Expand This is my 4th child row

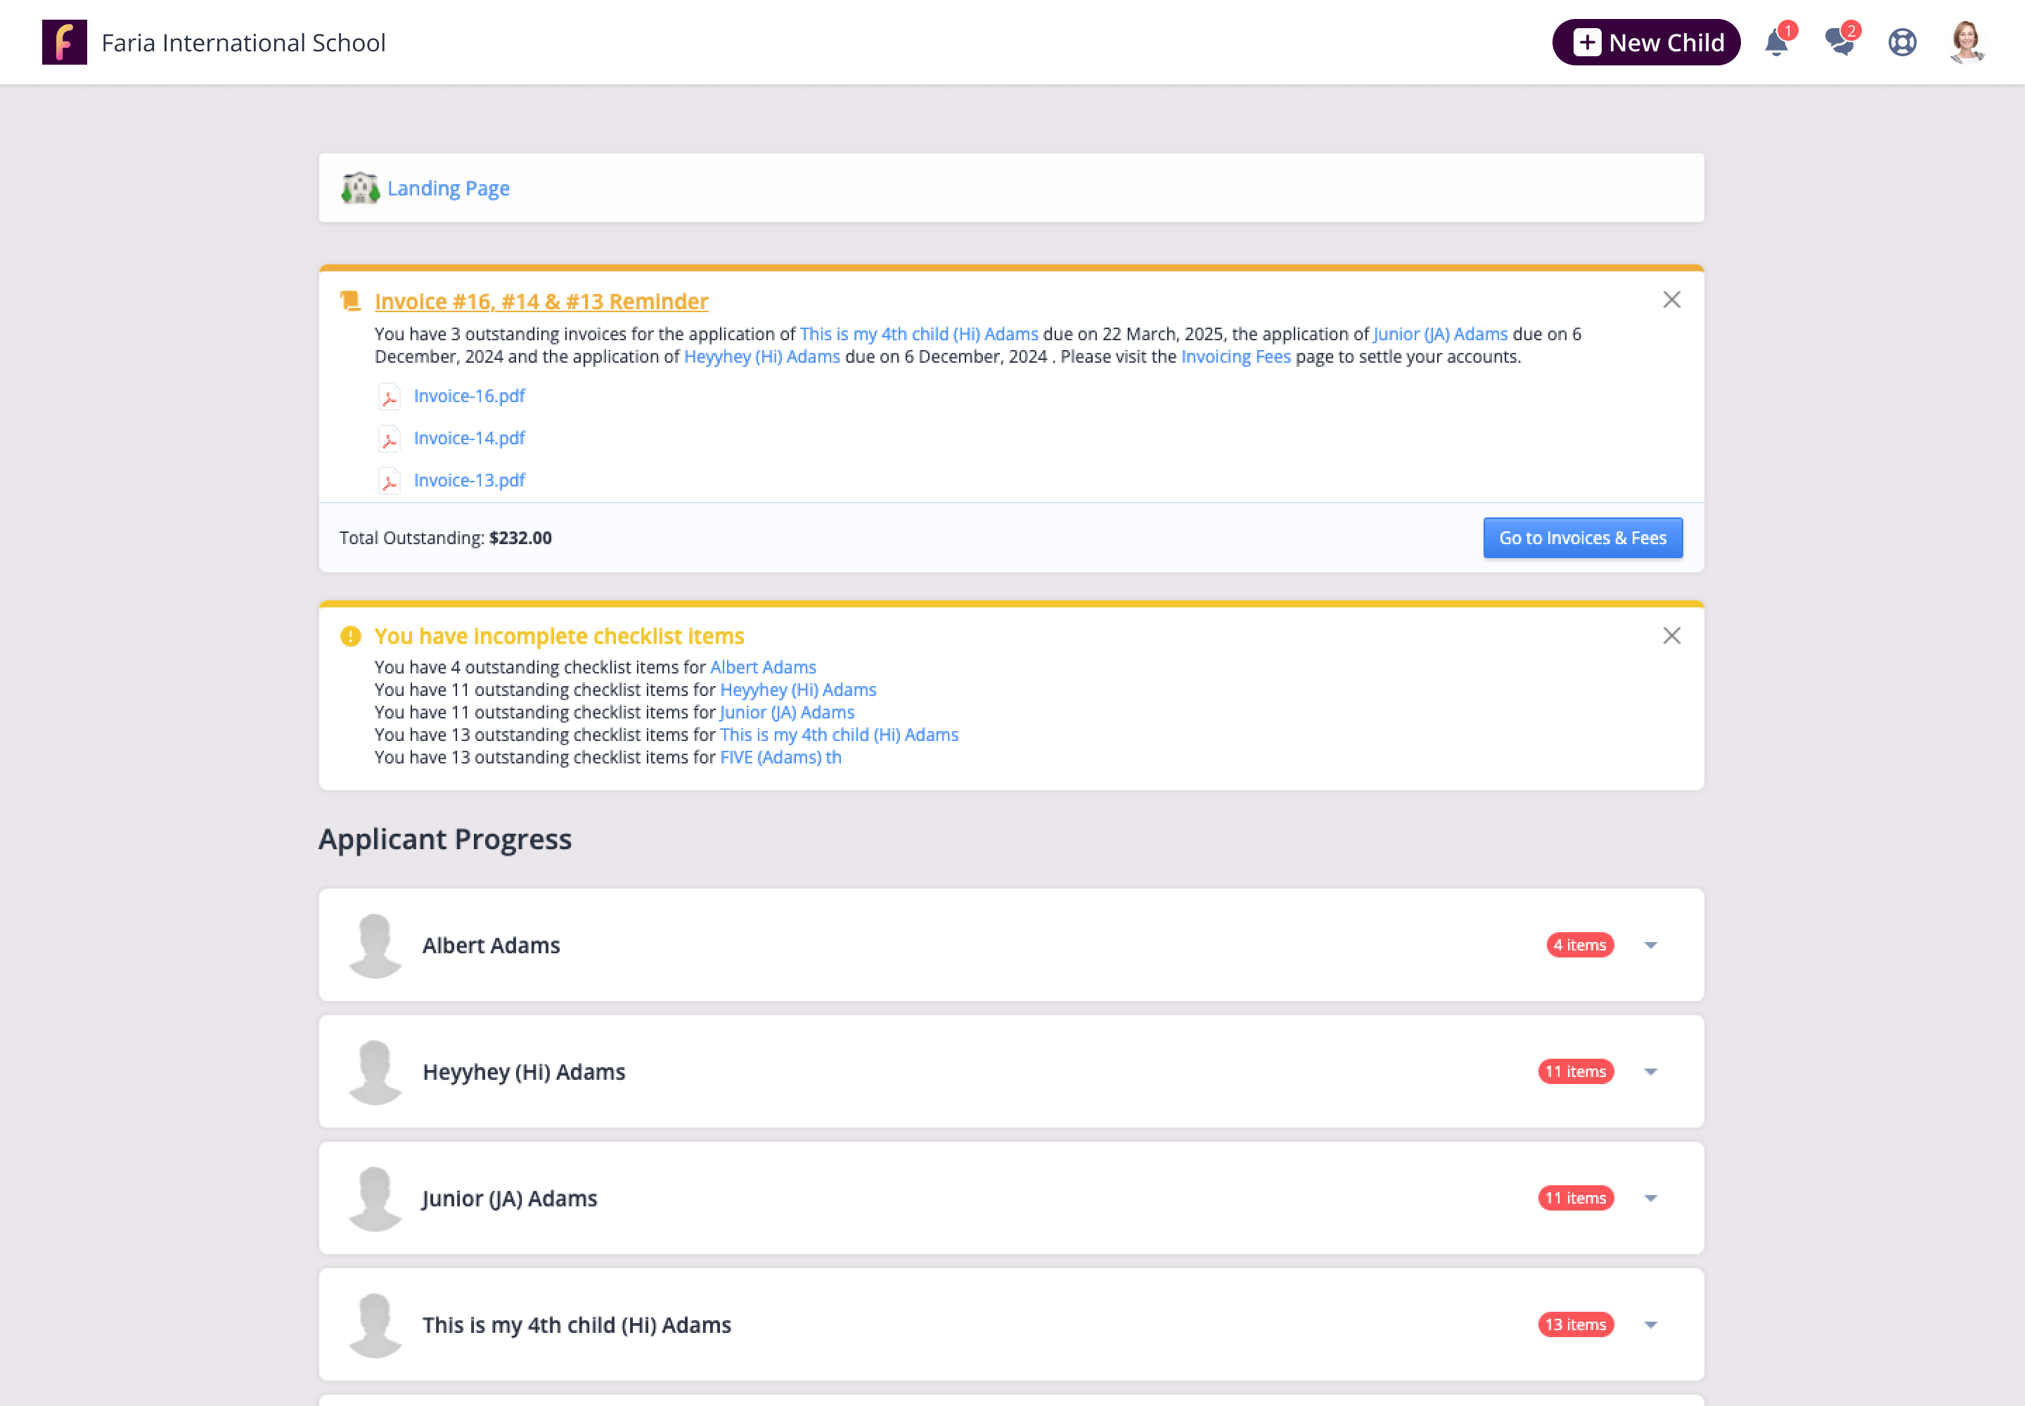[x=1650, y=1325]
